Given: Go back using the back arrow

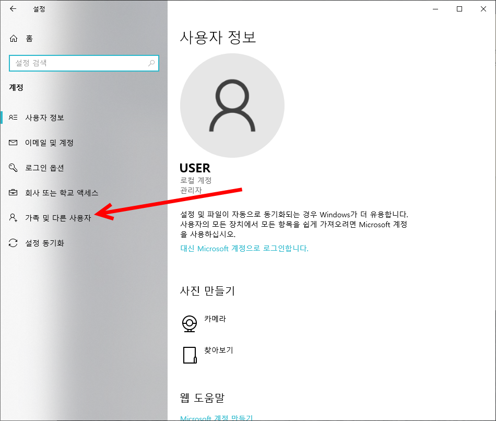Looking at the screenshot, I should tap(13, 9).
